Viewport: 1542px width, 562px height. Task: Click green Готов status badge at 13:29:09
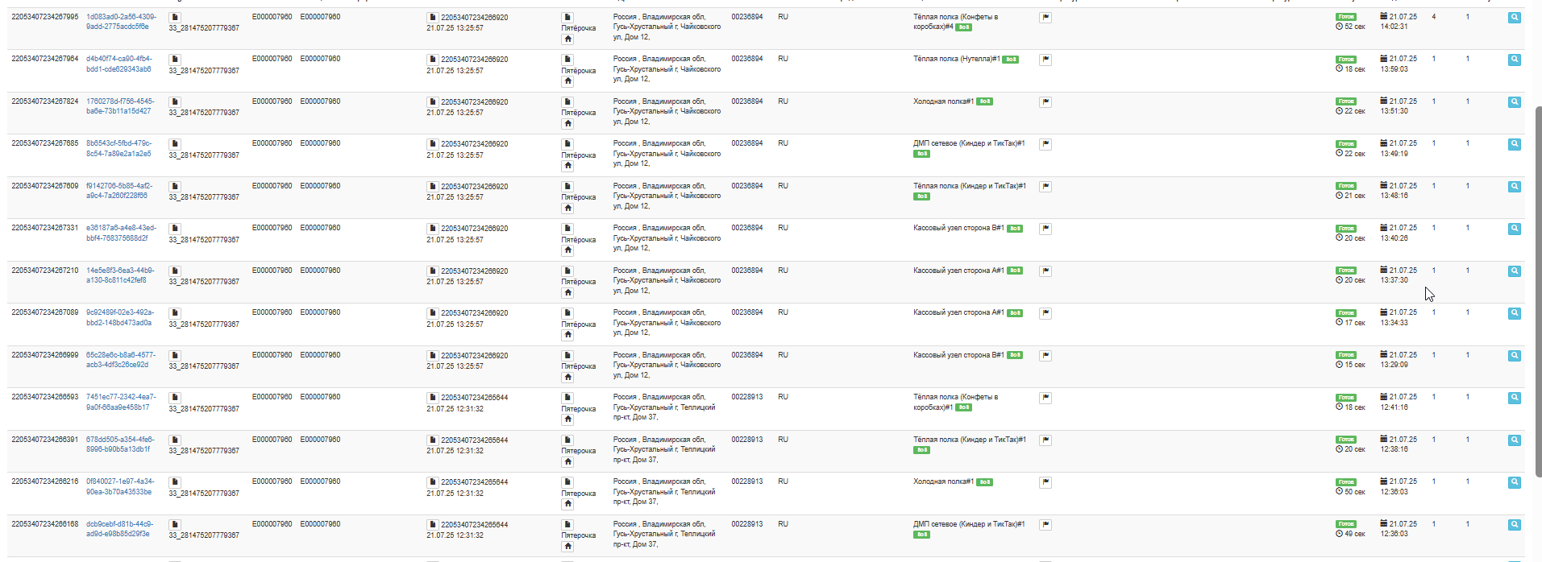pos(1346,355)
